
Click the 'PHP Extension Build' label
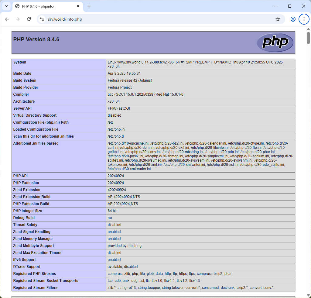pyautogui.click(x=31, y=204)
